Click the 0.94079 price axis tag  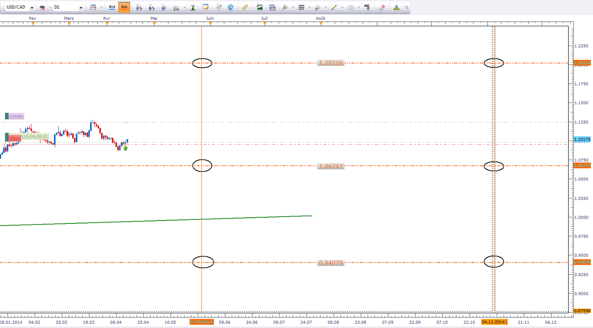(582, 262)
